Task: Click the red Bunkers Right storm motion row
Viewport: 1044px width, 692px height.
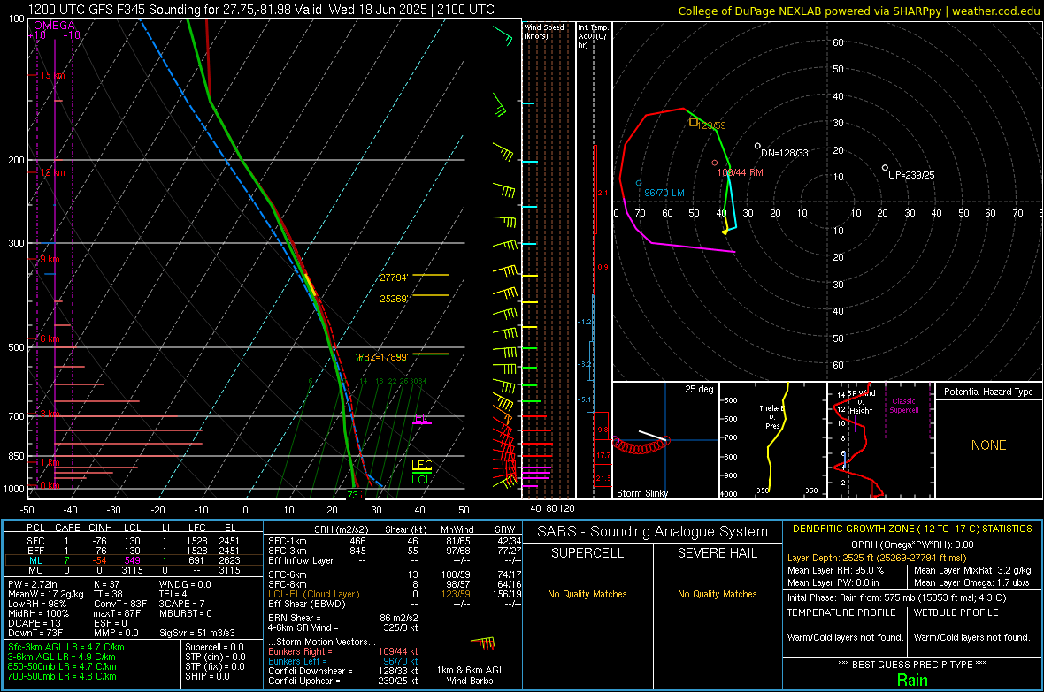Action: point(343,651)
